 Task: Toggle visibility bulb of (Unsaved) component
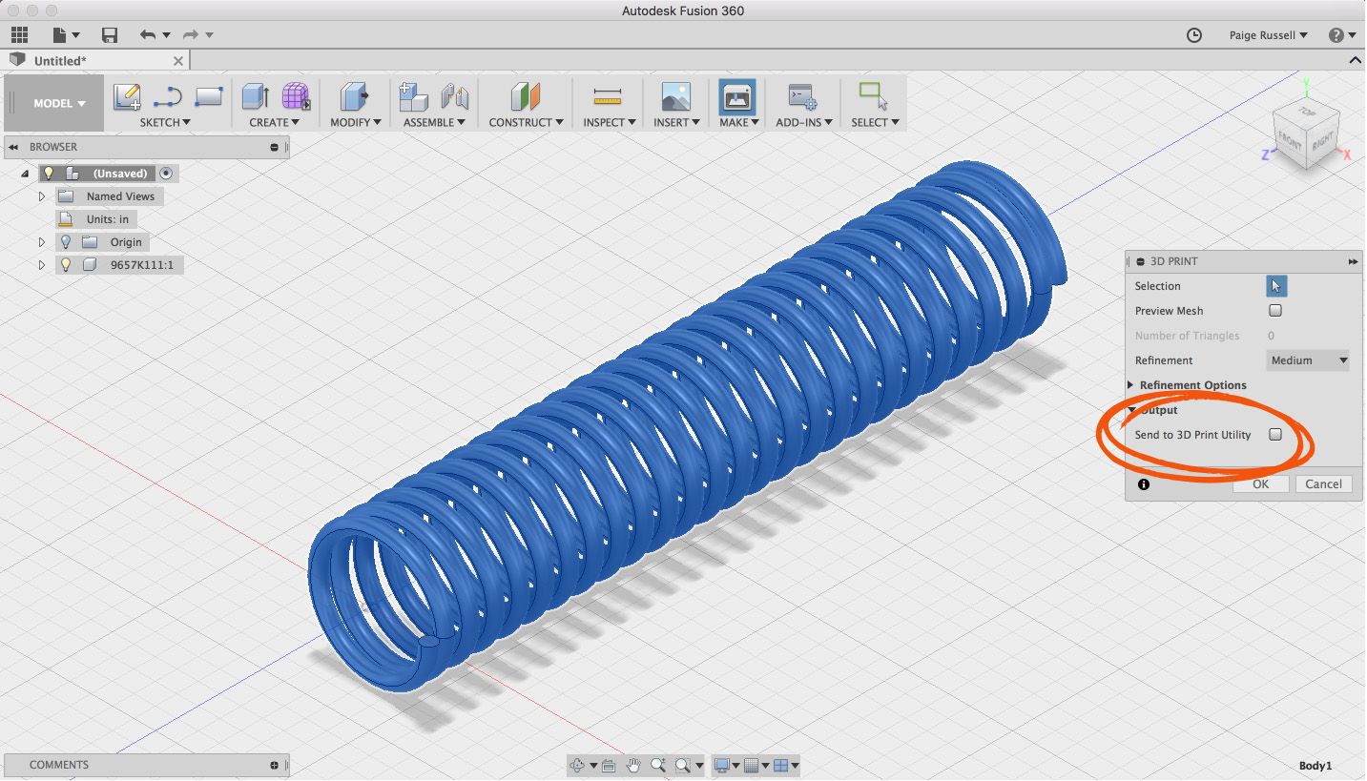click(x=49, y=174)
